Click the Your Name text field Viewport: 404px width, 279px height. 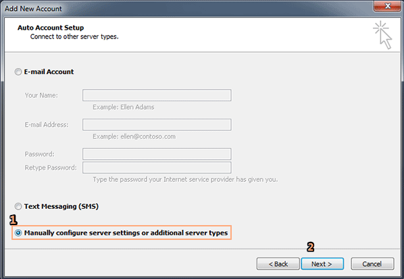click(x=157, y=95)
